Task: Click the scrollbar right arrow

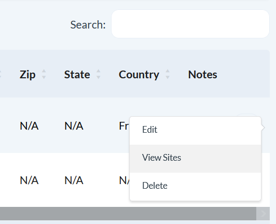Action: click(x=263, y=214)
